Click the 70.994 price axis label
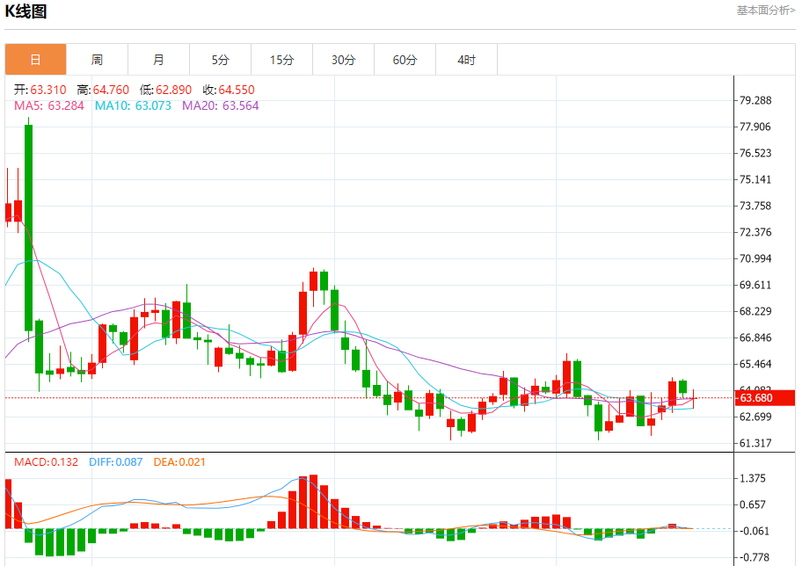This screenshot has width=802, height=566. (755, 258)
